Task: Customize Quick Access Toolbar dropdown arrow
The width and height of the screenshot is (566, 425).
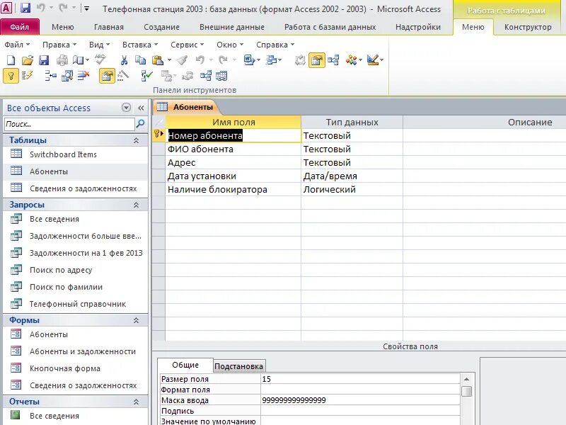Action: 86,8
